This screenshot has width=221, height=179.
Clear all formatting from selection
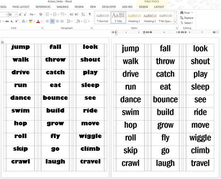41,15
